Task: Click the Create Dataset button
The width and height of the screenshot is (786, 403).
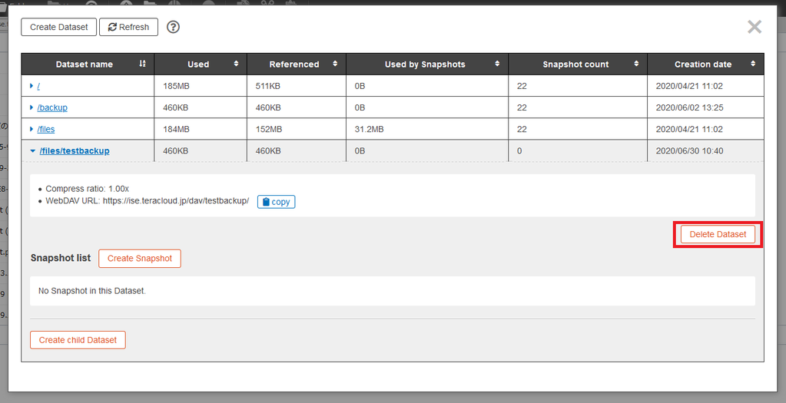Action: (x=58, y=27)
